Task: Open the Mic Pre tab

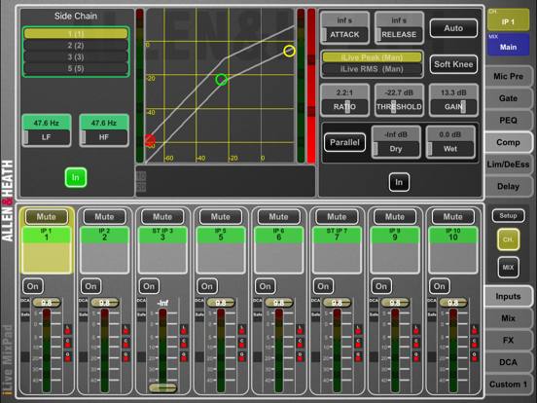Action: click(508, 76)
